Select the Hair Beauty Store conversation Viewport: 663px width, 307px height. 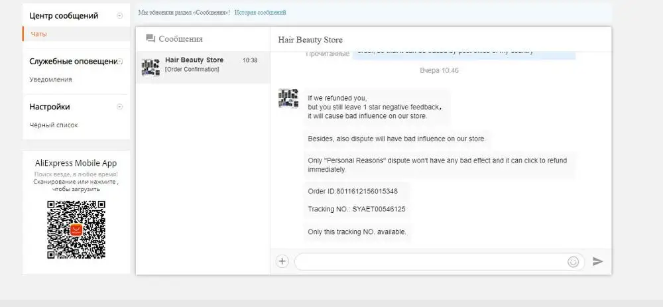pyautogui.click(x=203, y=67)
